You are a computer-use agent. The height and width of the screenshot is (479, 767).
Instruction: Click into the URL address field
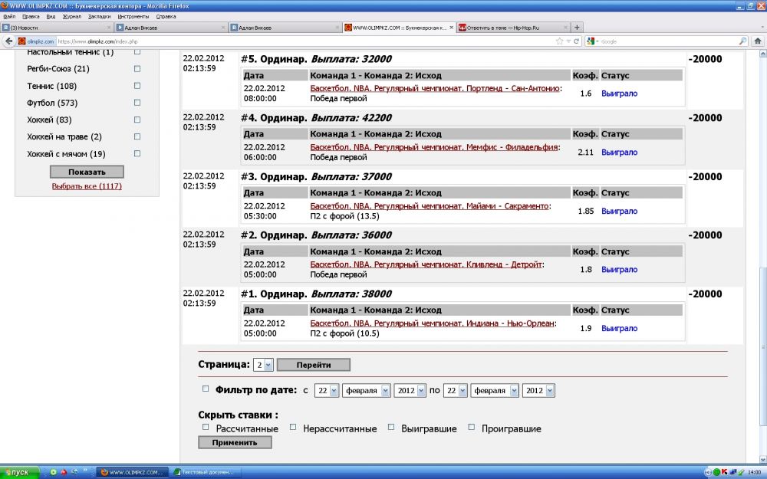pyautogui.click(x=305, y=41)
